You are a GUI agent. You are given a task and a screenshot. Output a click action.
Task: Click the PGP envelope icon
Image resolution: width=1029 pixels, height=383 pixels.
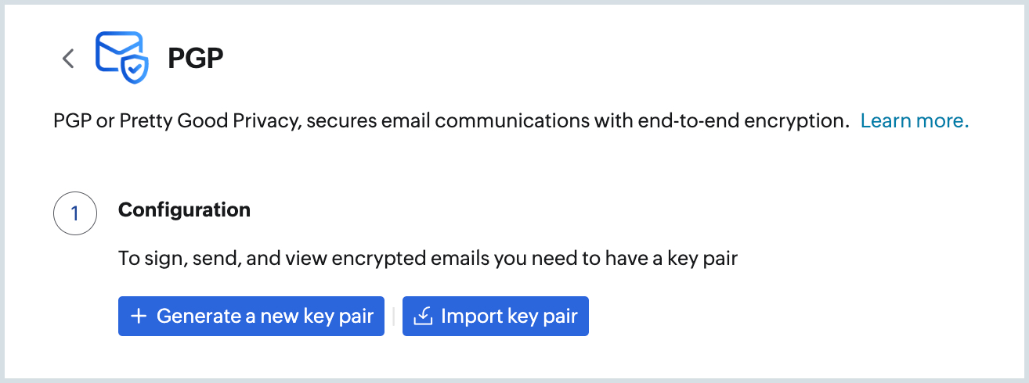pos(116,52)
